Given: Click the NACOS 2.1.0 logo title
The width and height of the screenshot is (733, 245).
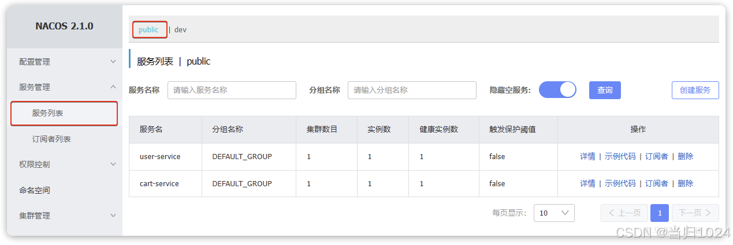Looking at the screenshot, I should point(64,26).
